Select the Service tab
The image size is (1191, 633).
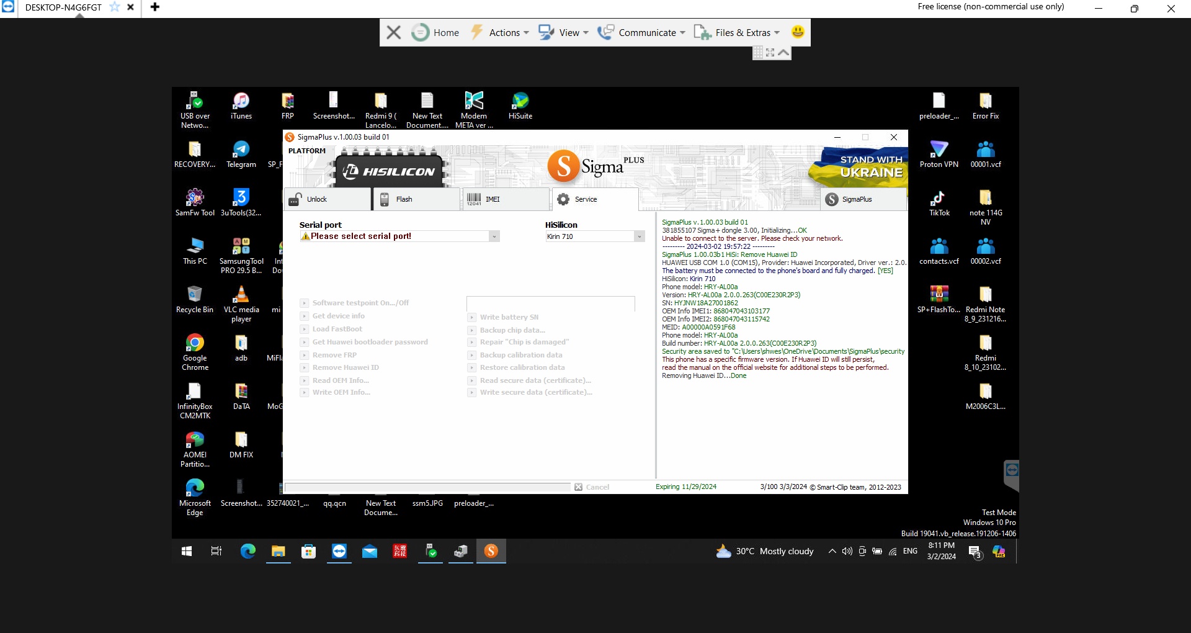(x=595, y=199)
